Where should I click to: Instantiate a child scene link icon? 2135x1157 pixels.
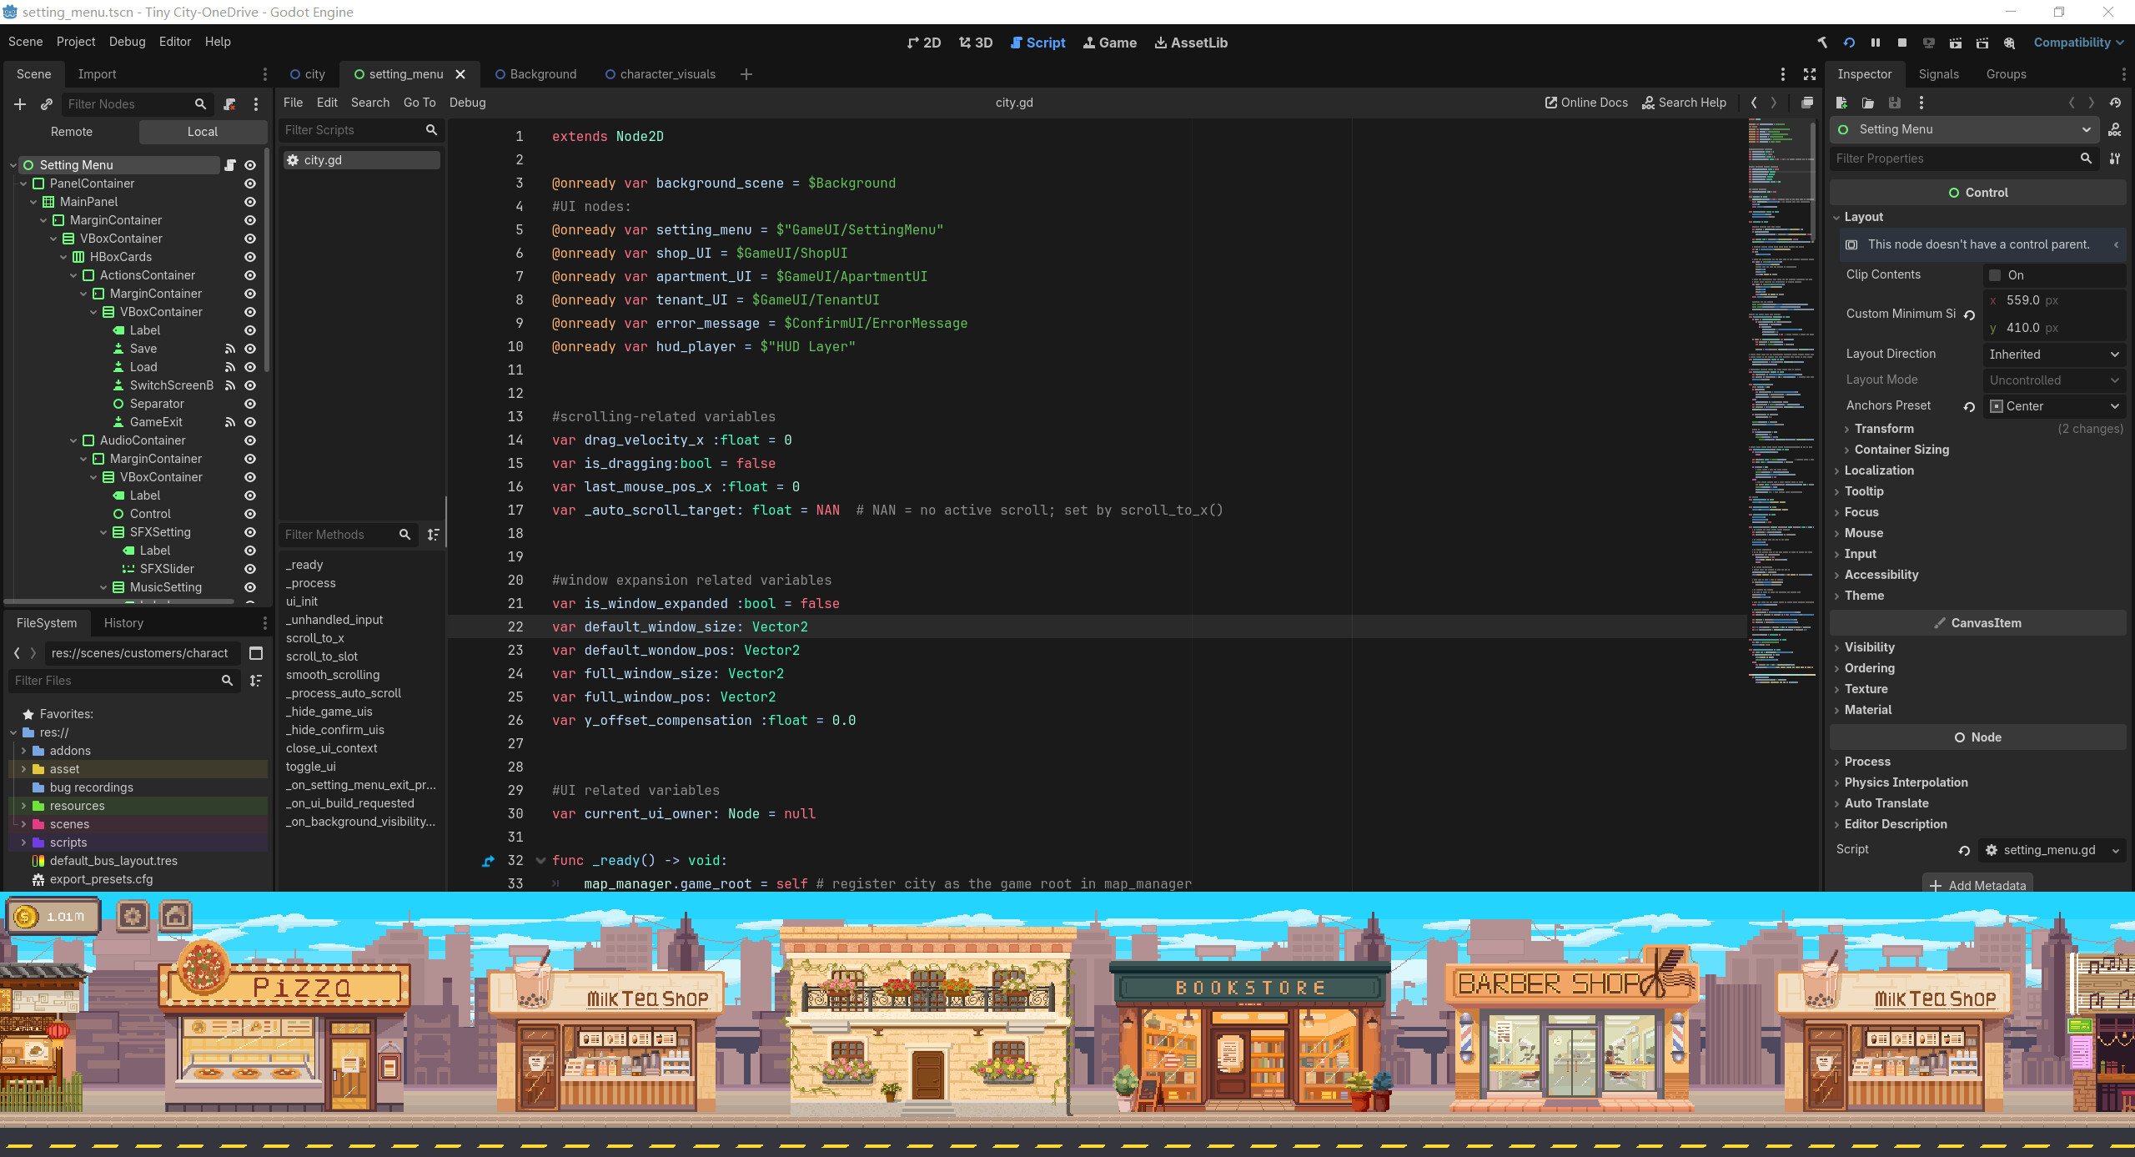[x=47, y=104]
